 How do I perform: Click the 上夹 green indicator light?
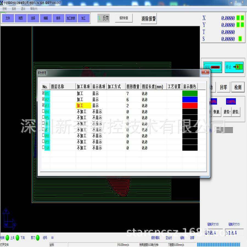coord(18,238)
